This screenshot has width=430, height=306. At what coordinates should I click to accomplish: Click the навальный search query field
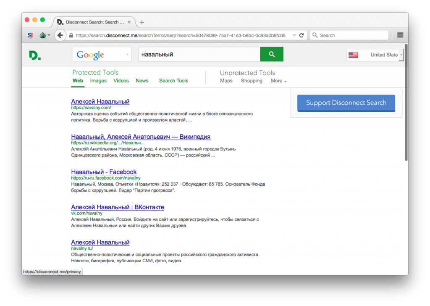point(199,54)
